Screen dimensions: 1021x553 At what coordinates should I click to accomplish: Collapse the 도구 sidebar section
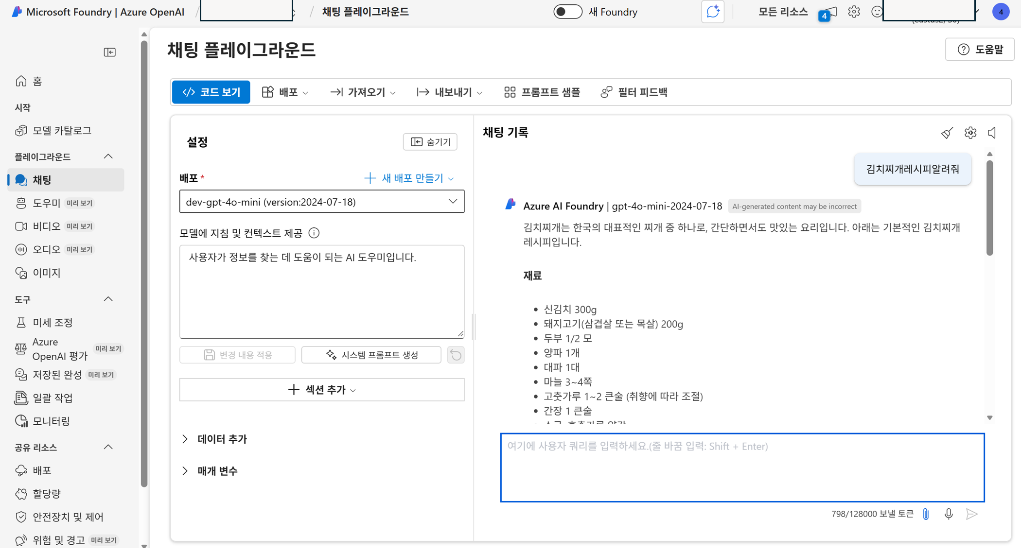click(108, 299)
